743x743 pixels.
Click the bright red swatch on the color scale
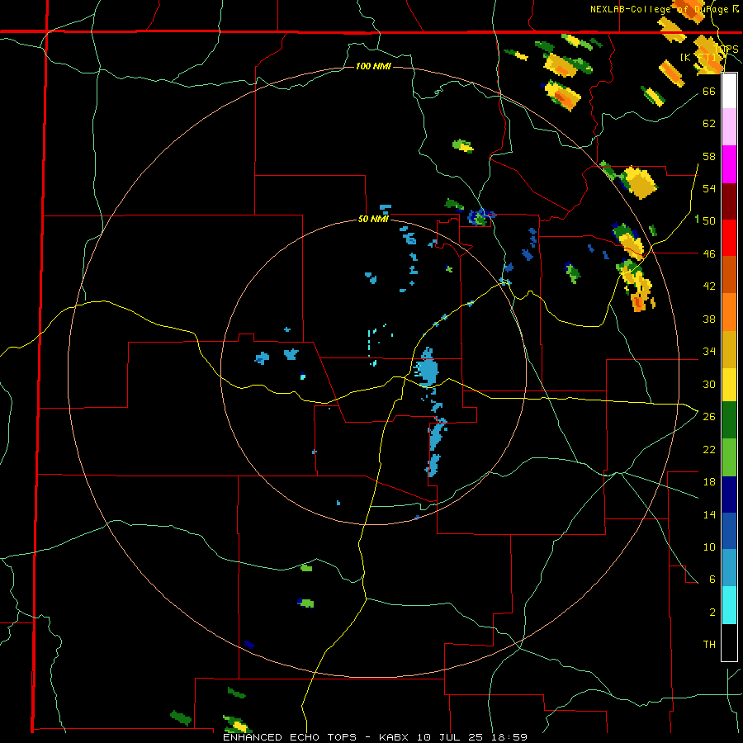[729, 238]
